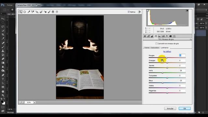Select Photoshop Type tool in left toolbar
This screenshot has width=208, height=117.
point(3,79)
